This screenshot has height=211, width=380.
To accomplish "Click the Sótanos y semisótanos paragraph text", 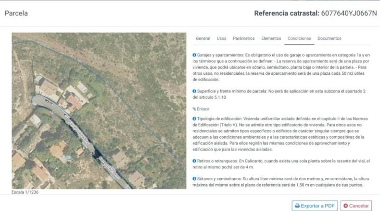I will [x=280, y=182].
